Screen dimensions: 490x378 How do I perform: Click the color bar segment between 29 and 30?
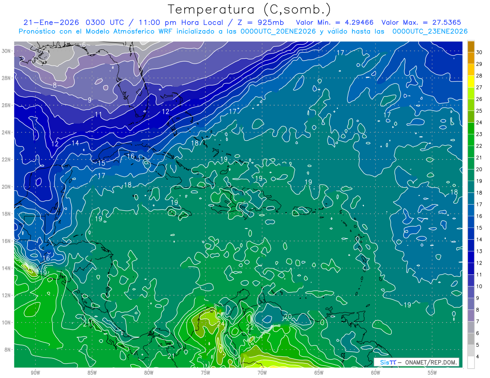(471, 58)
